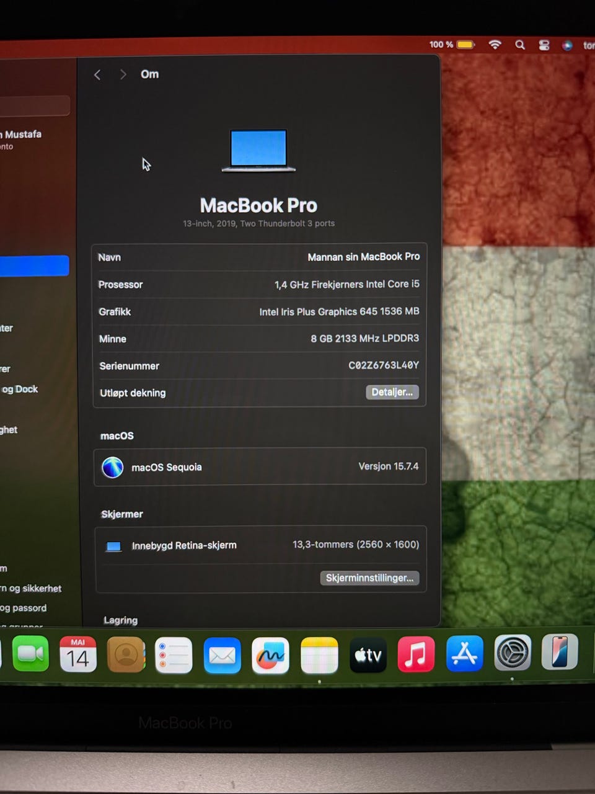Screen dimensions: 595x794
Task: Open iPhone Mirroring in the Dock
Action: point(560,651)
